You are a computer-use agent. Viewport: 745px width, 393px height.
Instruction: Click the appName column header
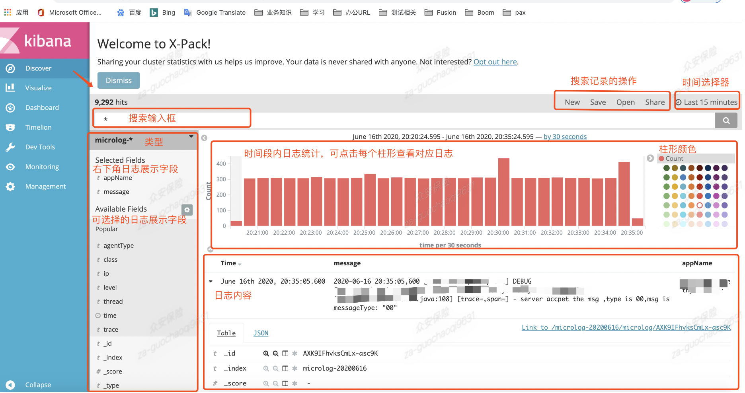(x=697, y=263)
